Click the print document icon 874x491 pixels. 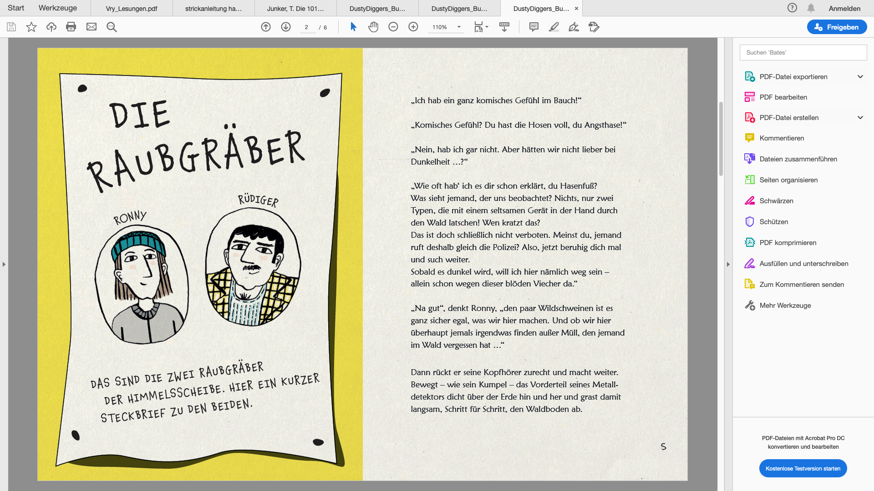(x=71, y=27)
